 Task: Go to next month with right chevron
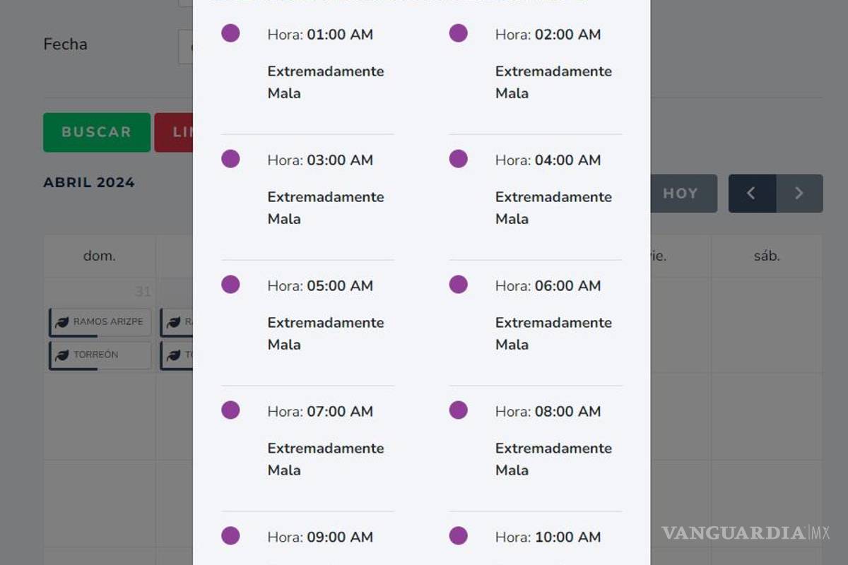(799, 194)
